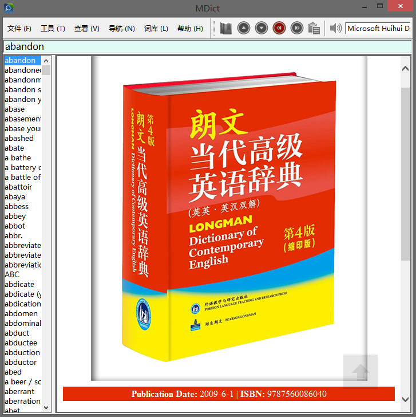This screenshot has width=416, height=417.
Task: Minimize the MDict window
Action: [x=365, y=7]
